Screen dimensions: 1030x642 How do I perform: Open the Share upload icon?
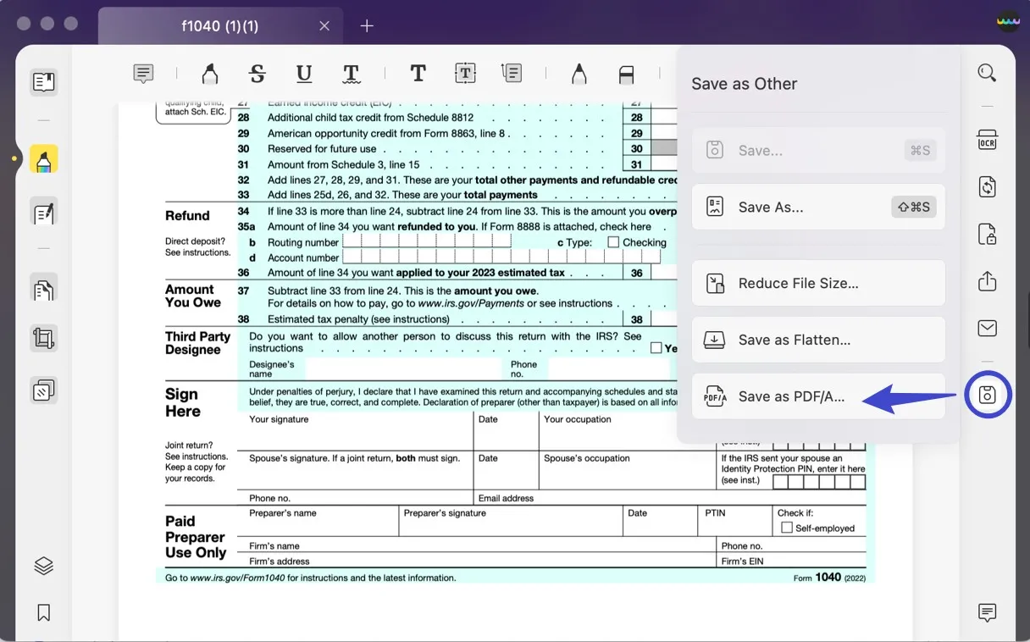(987, 281)
